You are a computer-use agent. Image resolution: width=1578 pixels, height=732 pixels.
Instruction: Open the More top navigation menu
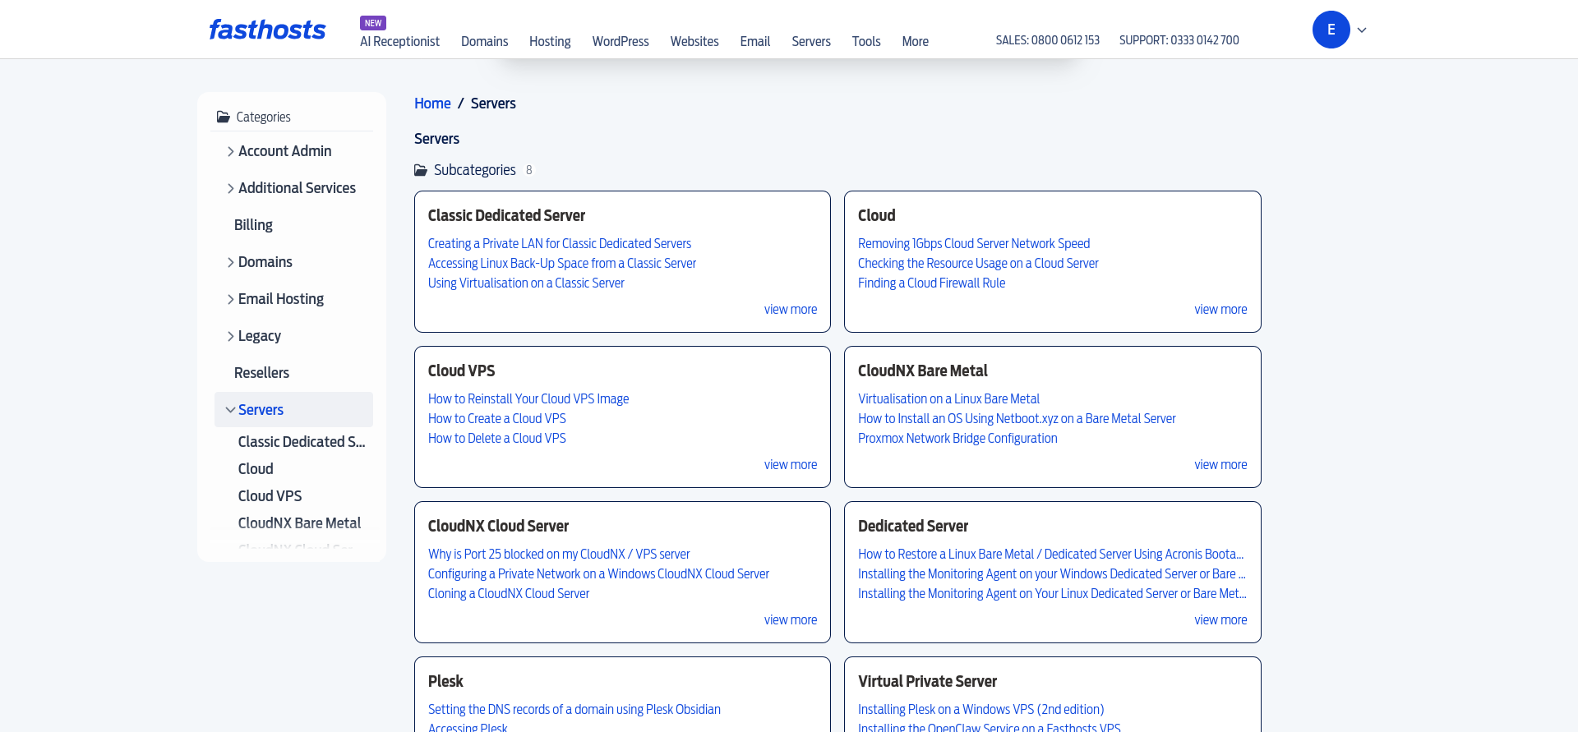(916, 41)
